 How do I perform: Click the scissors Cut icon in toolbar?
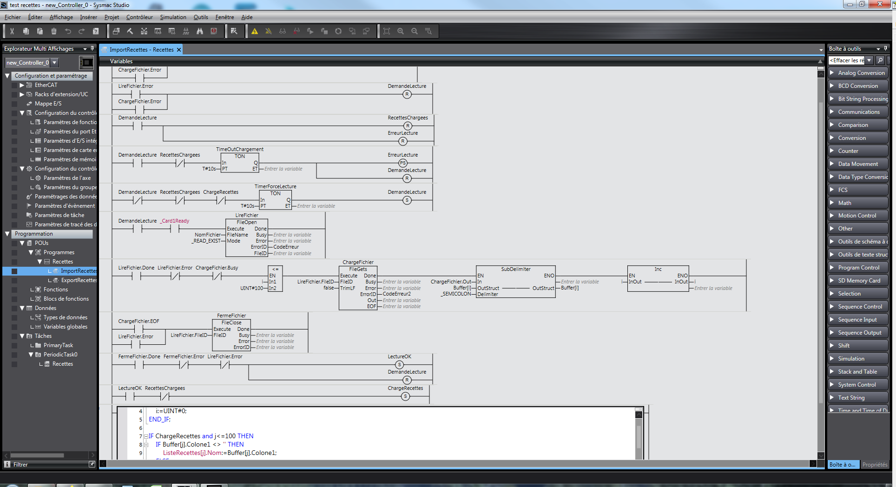(x=12, y=31)
